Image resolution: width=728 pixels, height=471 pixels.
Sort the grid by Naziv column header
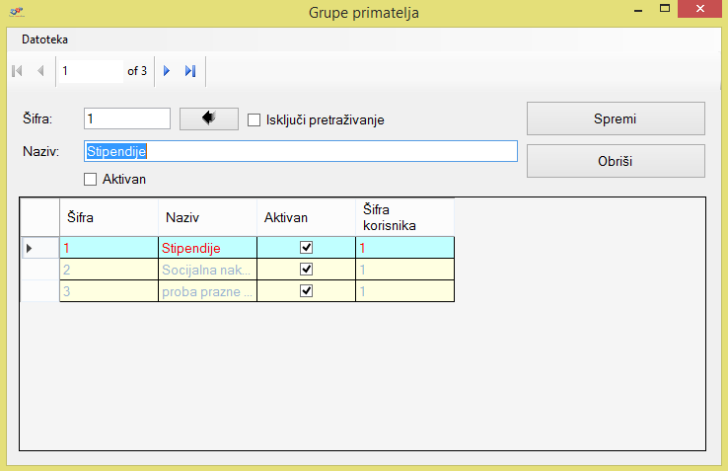click(x=207, y=216)
